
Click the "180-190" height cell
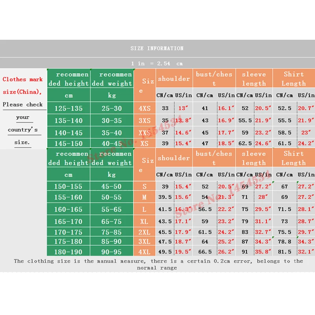[68, 252]
